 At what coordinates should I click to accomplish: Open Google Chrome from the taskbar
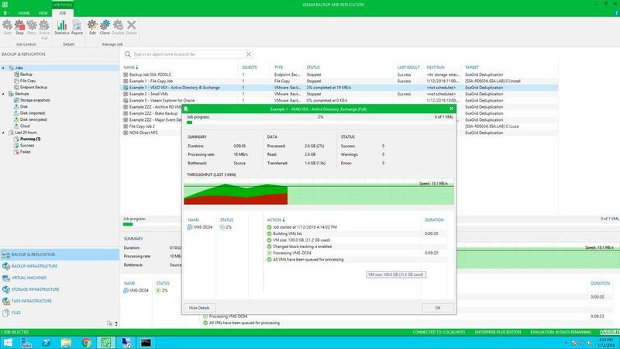pyautogui.click(x=86, y=342)
